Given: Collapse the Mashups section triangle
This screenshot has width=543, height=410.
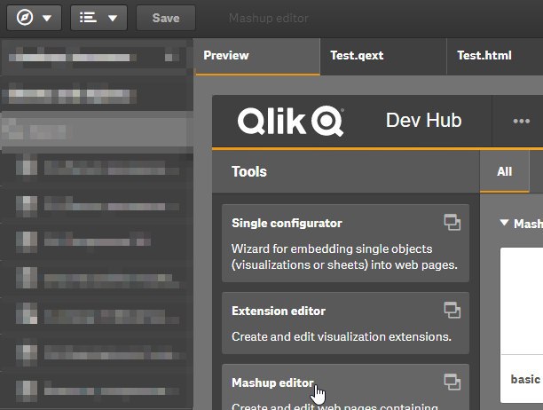Looking at the screenshot, I should click(504, 223).
